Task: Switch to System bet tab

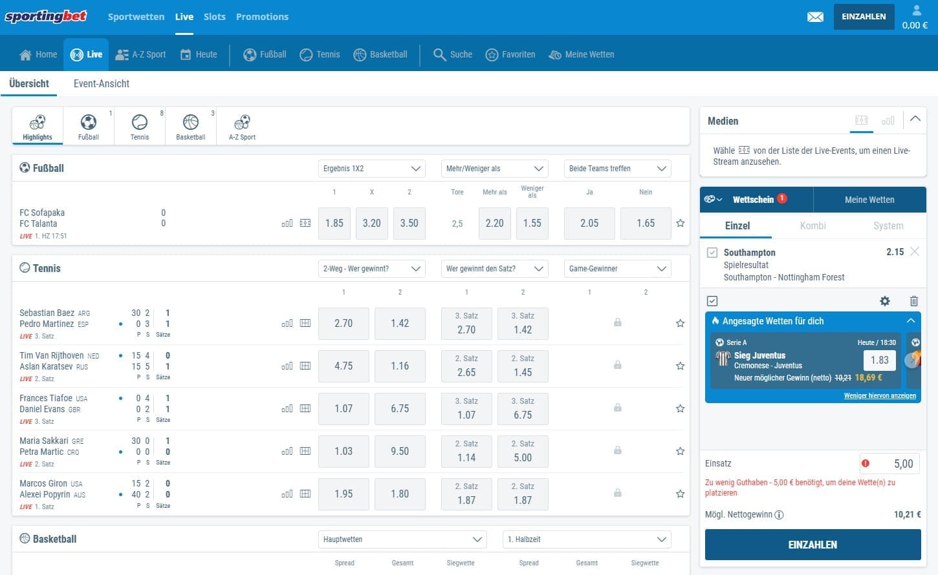Action: [888, 225]
